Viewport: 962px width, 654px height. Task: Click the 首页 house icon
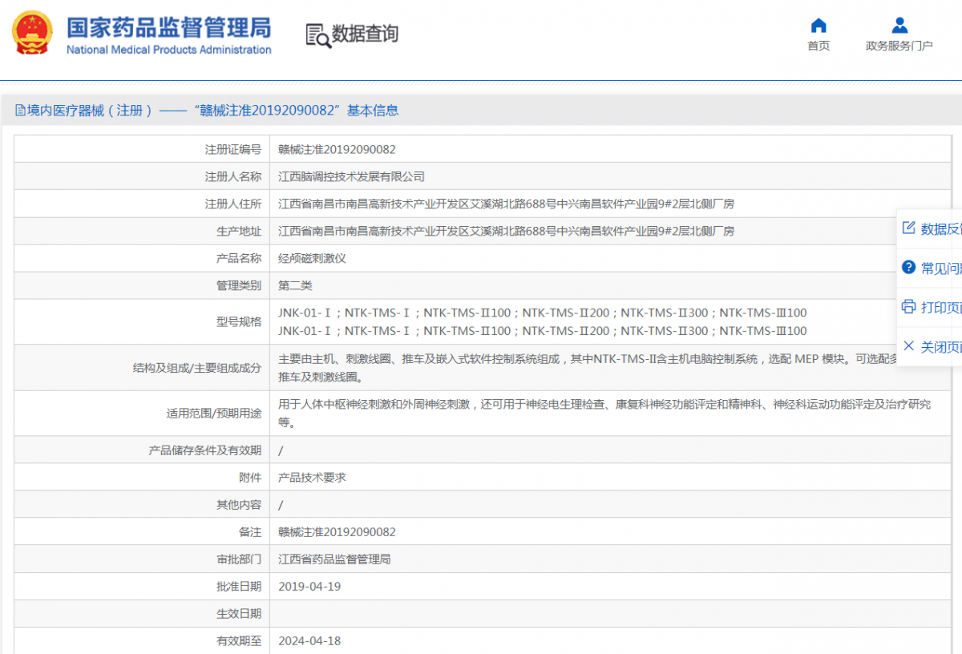819,26
